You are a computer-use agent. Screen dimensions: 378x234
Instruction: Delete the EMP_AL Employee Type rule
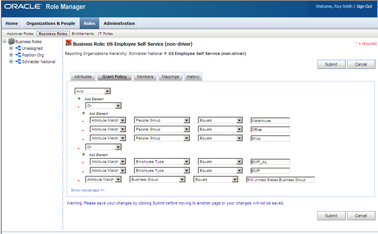click(83, 162)
